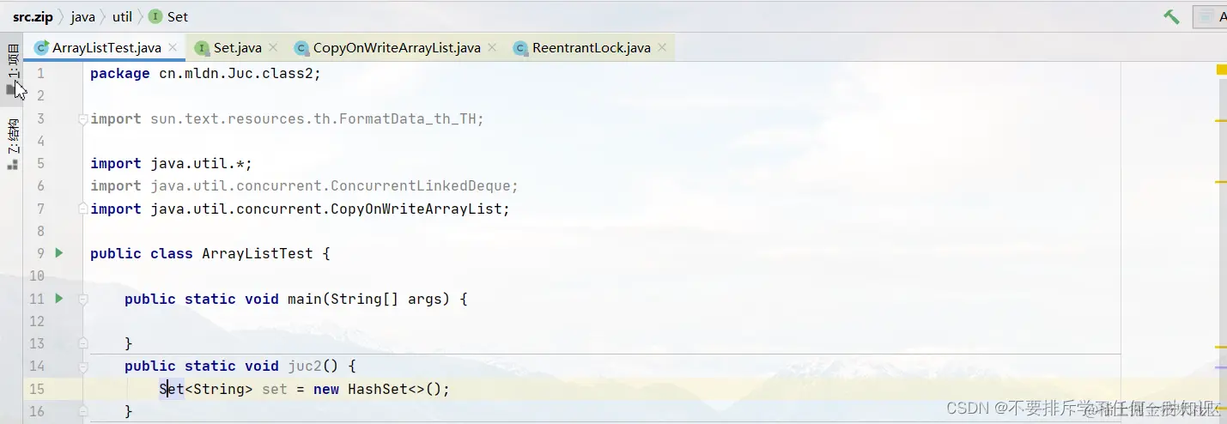Click the ArrayListTest class name in declaration
1227x424 pixels.
(x=257, y=254)
